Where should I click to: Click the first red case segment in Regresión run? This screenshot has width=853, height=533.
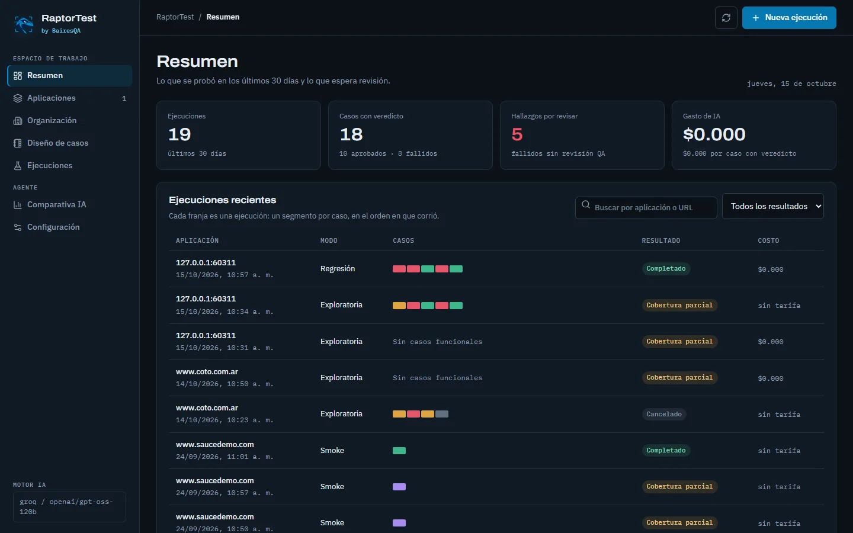pyautogui.click(x=399, y=269)
